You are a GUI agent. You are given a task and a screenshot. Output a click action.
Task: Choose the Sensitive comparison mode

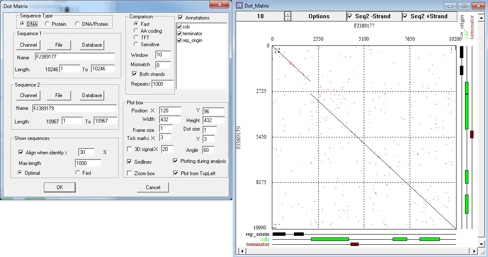point(136,44)
